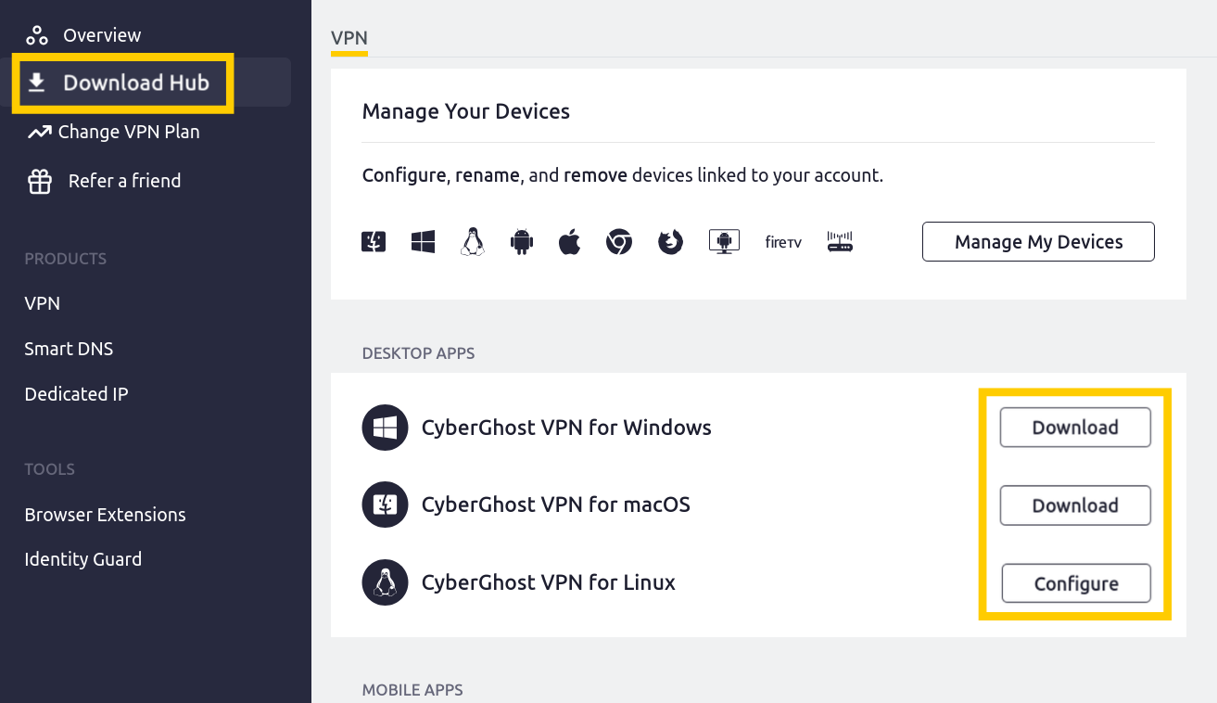Screen dimensions: 1217x703
Task: Select VPN under Products
Action: (43, 303)
